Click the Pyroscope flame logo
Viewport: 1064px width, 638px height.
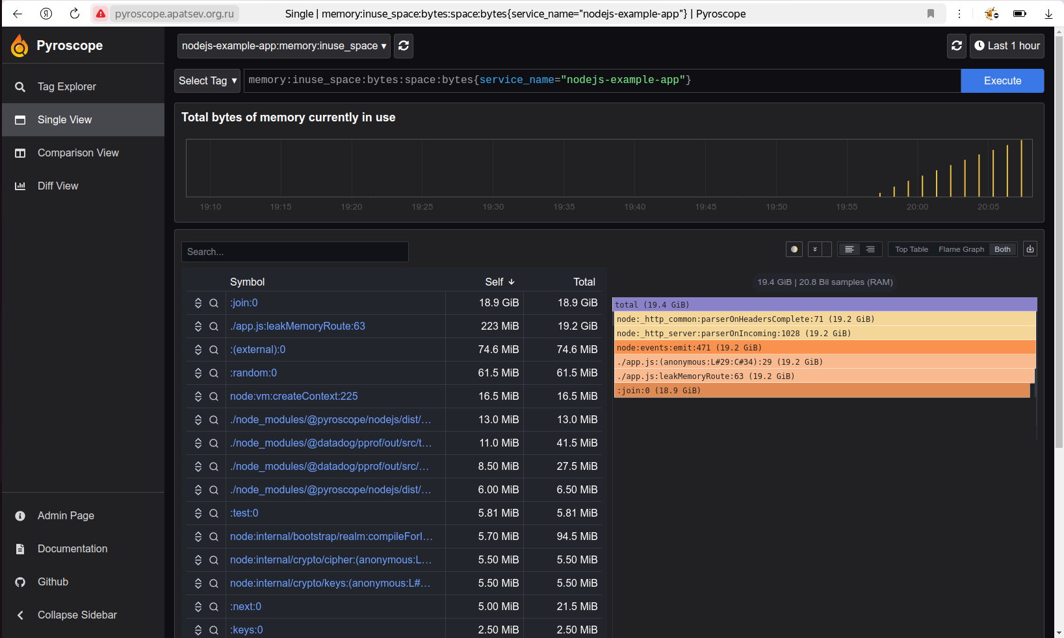point(19,45)
